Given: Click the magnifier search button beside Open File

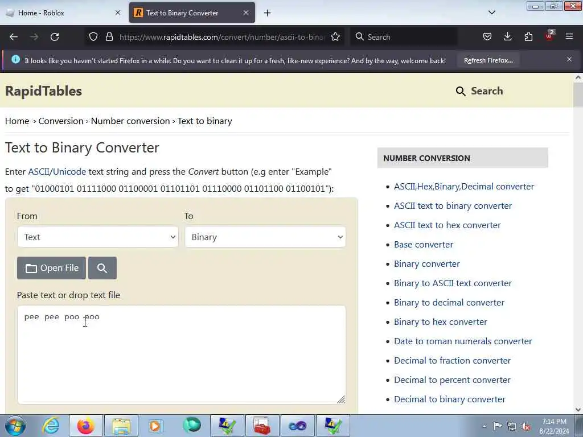Looking at the screenshot, I should click(x=102, y=268).
